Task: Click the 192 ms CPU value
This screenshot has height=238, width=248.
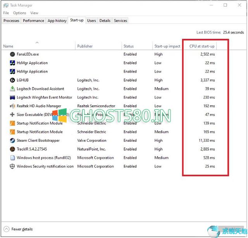Action: 209,106
